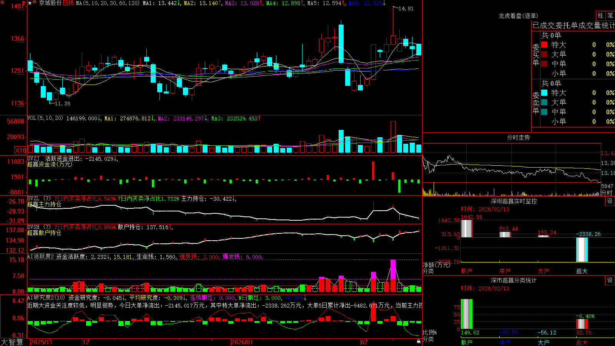
Task: Jump to the 2025/11 date marker
Action: (41, 342)
